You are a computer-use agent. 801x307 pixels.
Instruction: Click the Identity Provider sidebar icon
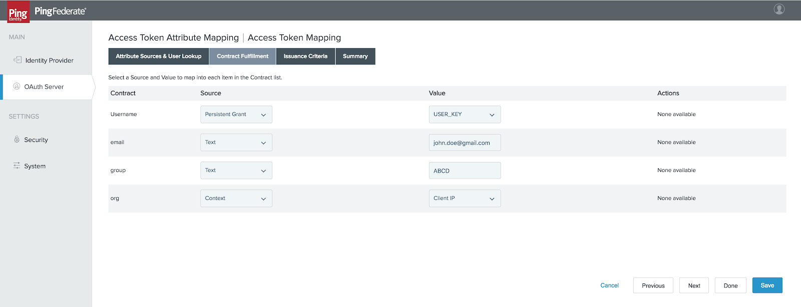tap(18, 60)
